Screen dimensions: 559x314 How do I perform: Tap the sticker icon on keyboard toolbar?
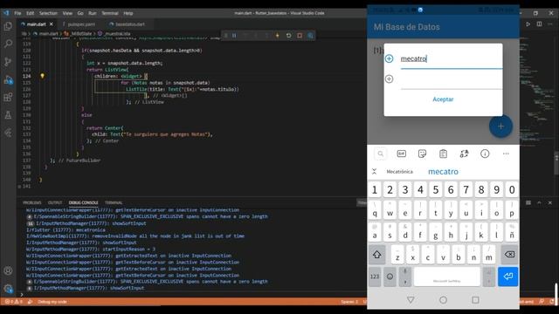point(422,154)
